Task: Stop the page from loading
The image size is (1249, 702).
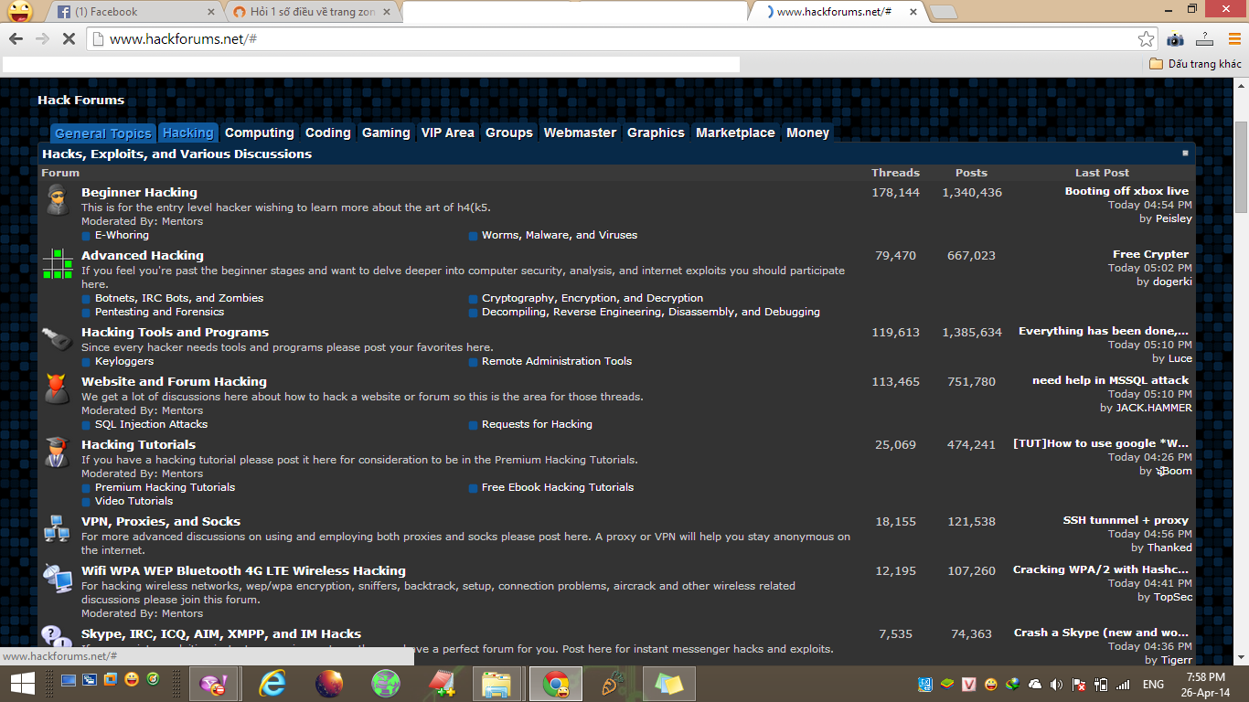Action: [x=69, y=39]
